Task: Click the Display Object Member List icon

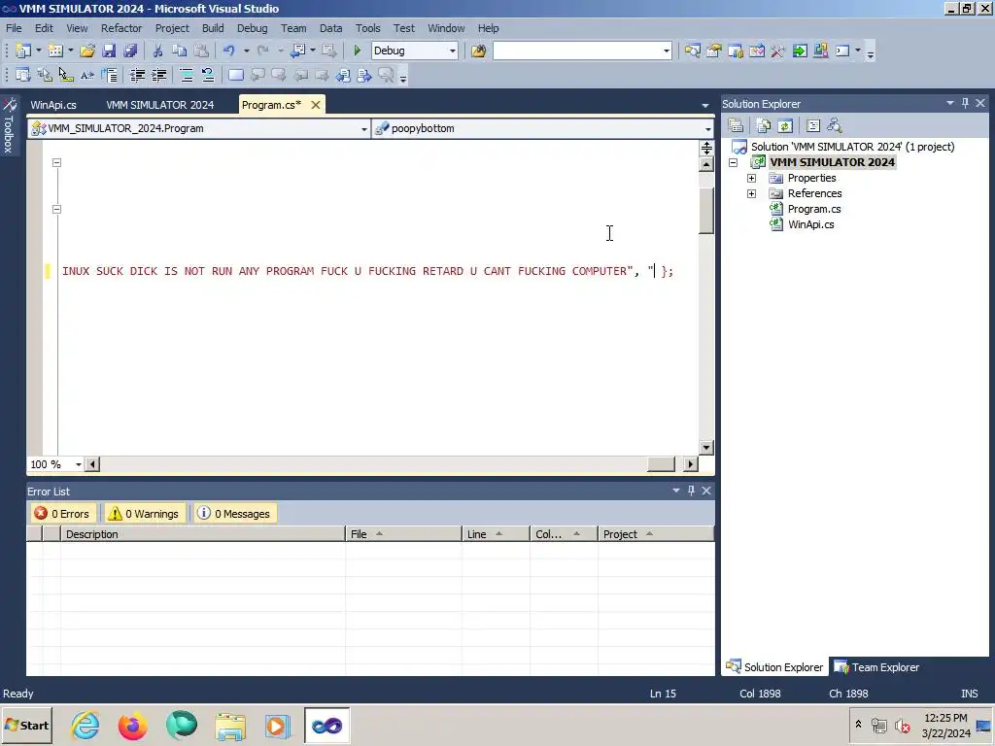Action: coord(23,76)
